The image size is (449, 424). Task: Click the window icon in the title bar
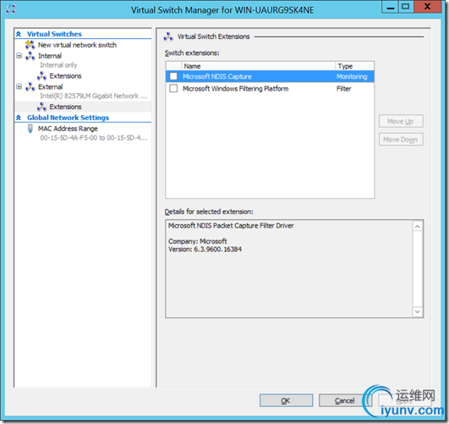11,9
